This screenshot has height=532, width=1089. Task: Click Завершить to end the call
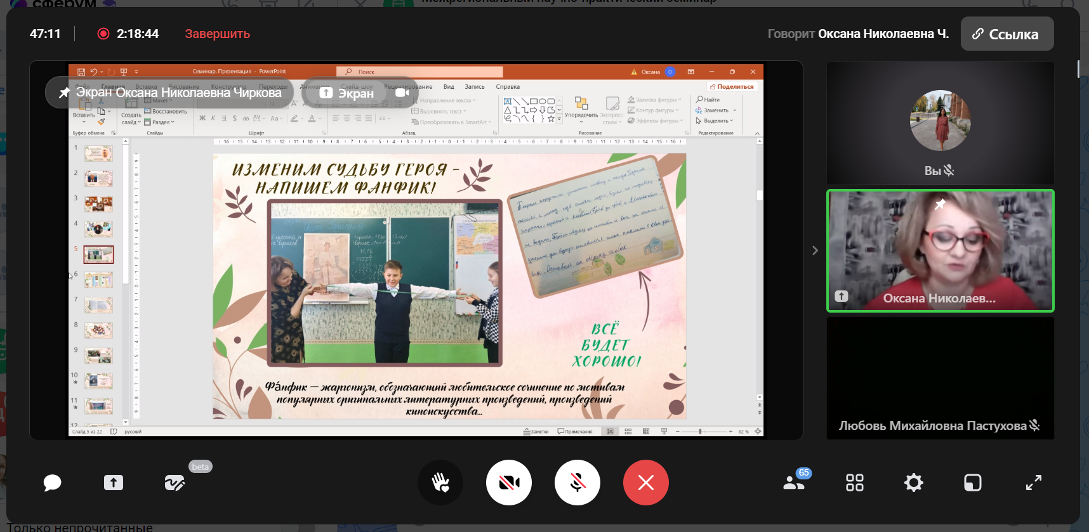(x=218, y=34)
